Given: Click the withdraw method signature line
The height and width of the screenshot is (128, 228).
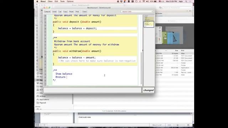Looking at the screenshot, I should point(77,51).
